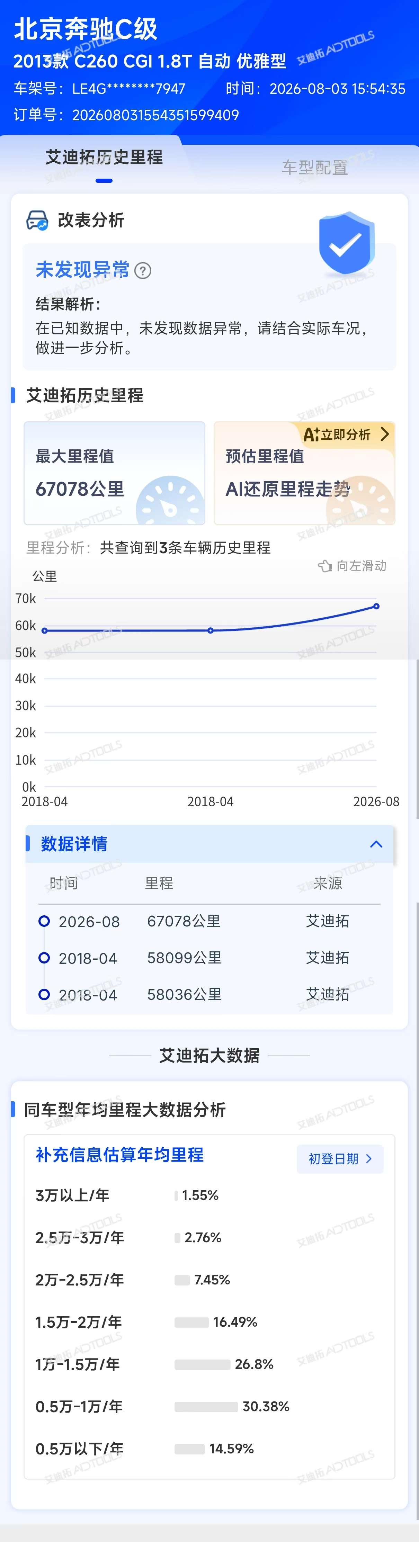Click the circle marker on the 58036公里 row

pos(44,994)
